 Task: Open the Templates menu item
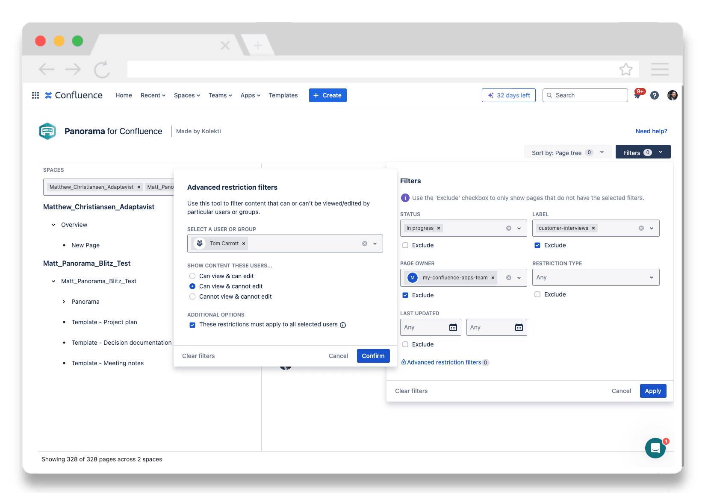283,95
